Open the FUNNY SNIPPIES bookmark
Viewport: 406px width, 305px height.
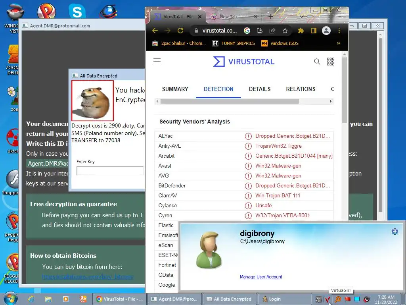[x=234, y=43]
